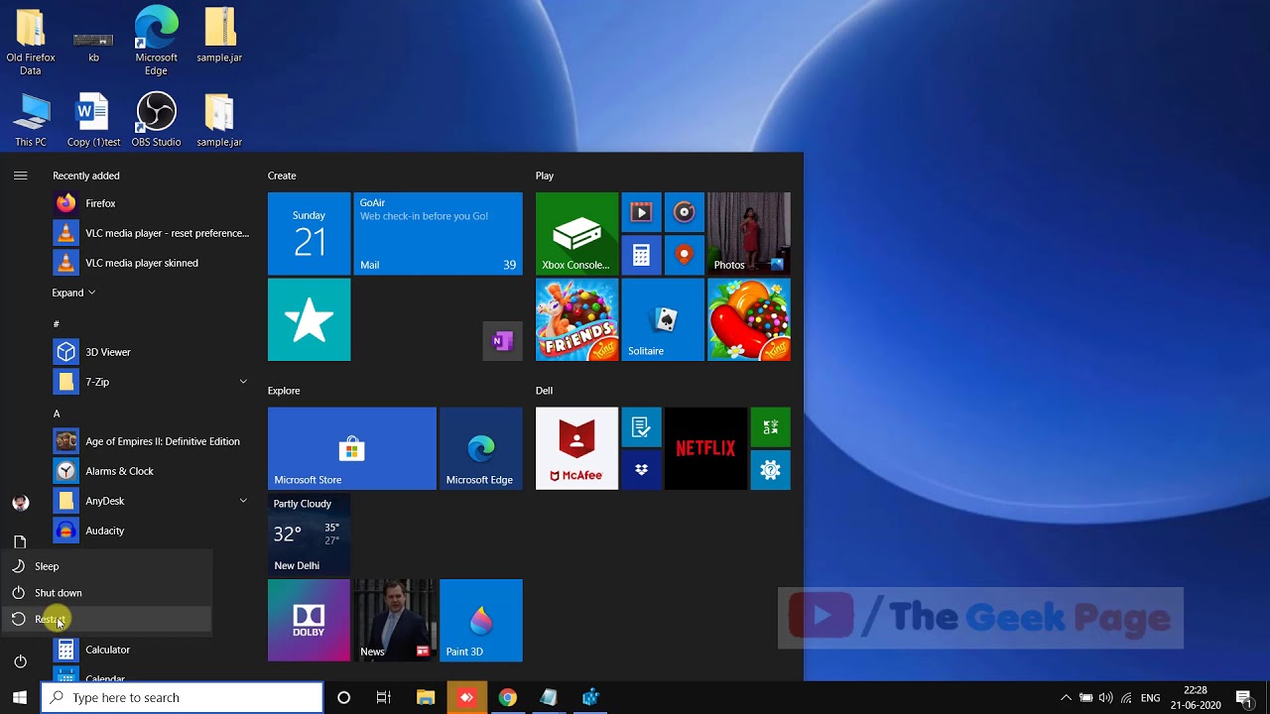Screen dimensions: 1270x714
Task: Select the Old Firefox Data desktop folder
Action: pyautogui.click(x=31, y=42)
